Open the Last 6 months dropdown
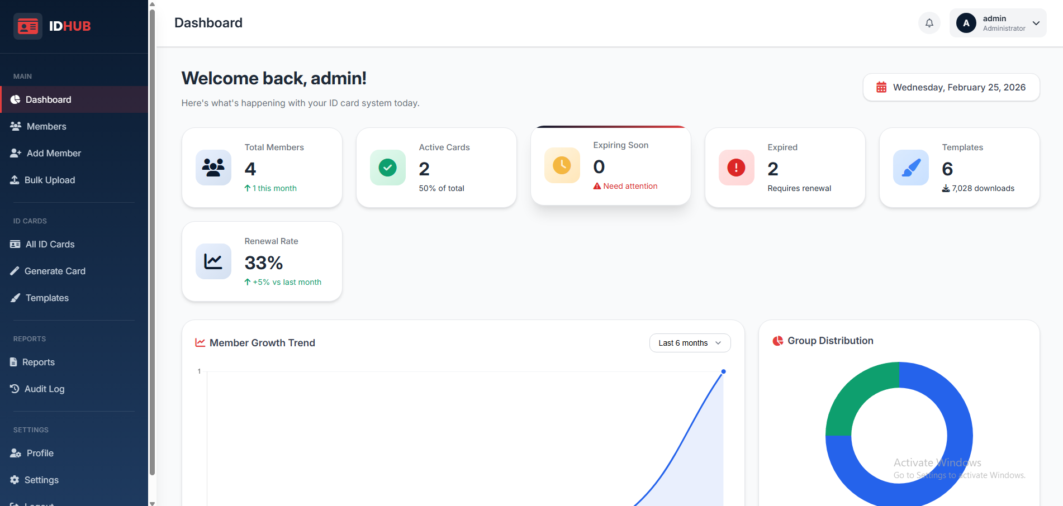Image resolution: width=1063 pixels, height=506 pixels. (690, 343)
